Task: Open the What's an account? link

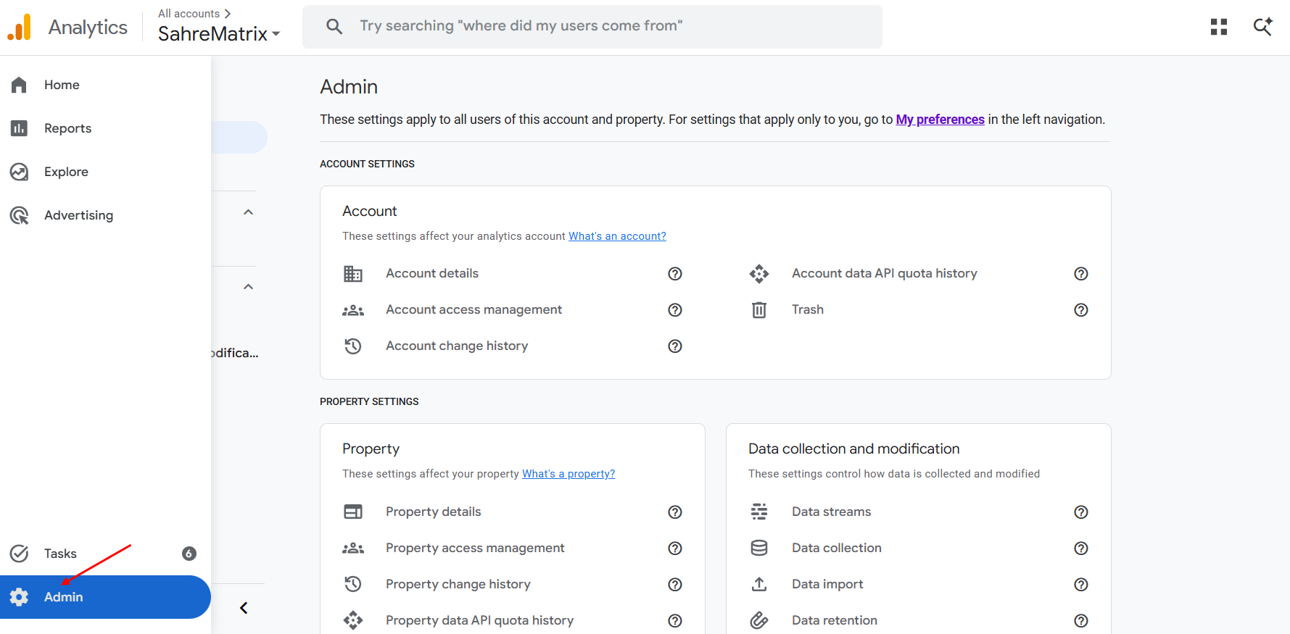Action: (617, 236)
